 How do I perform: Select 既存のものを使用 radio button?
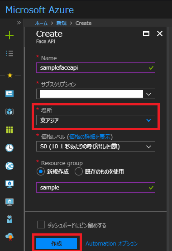click(79, 171)
